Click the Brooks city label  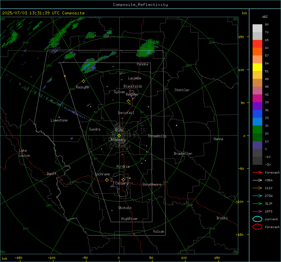[x=222, y=218]
